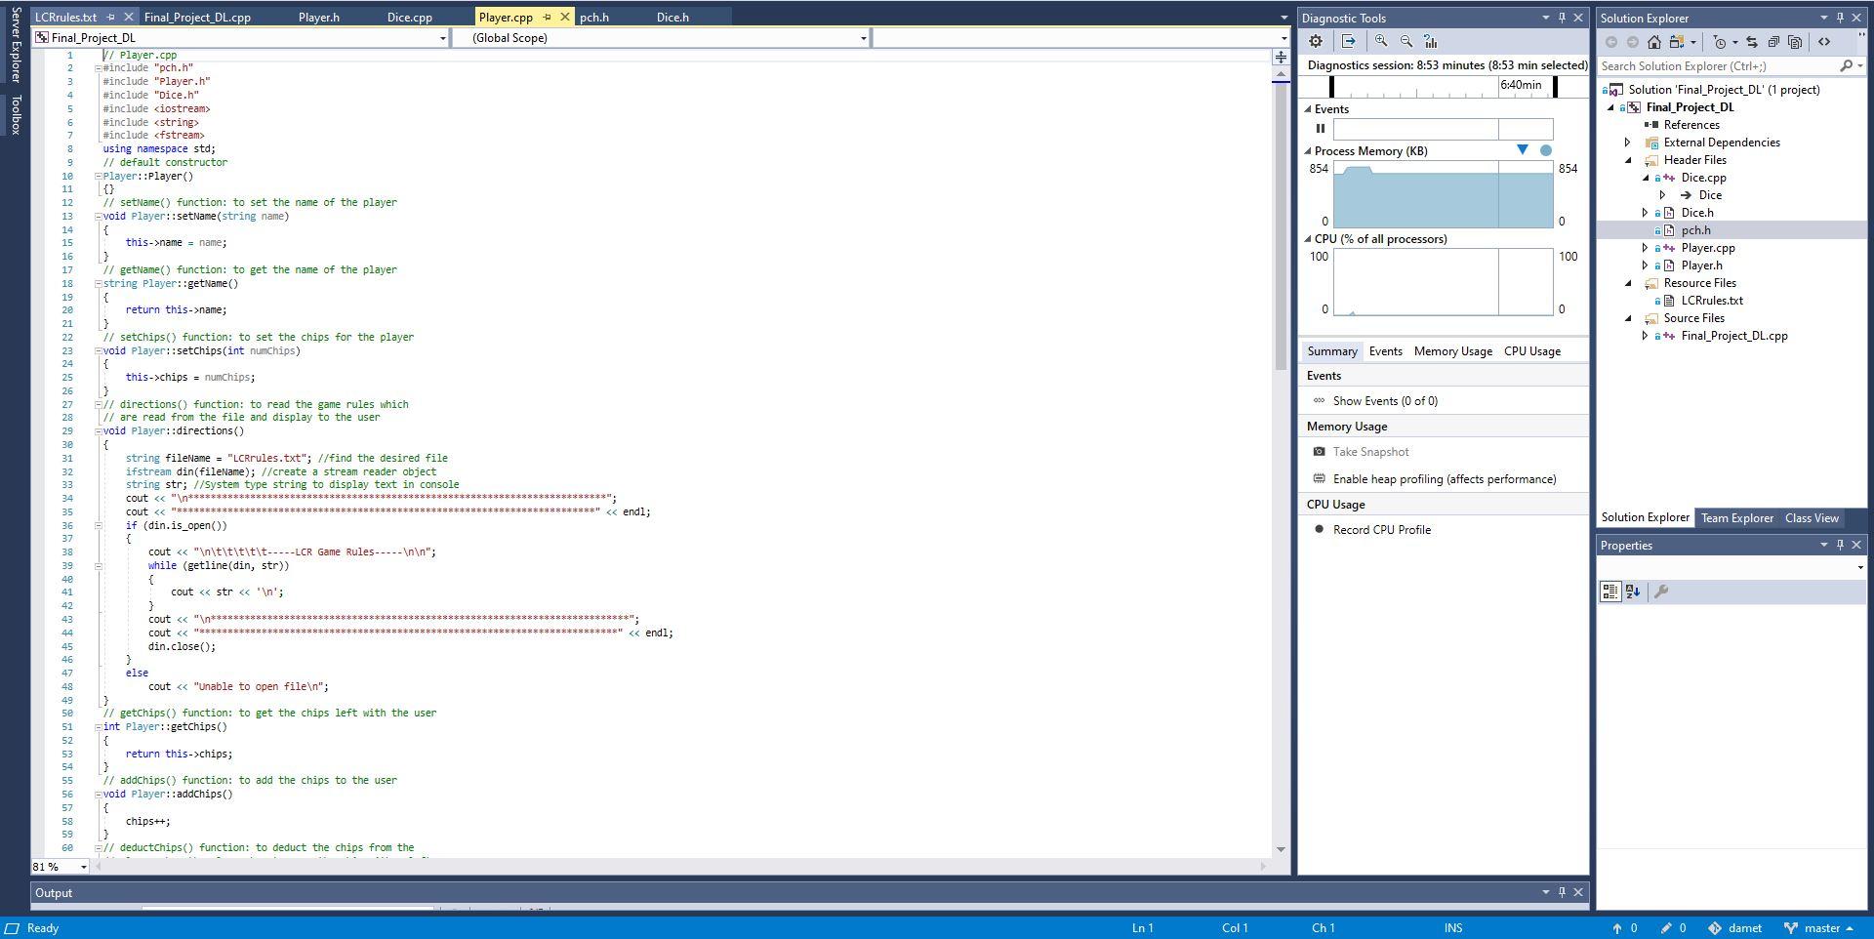Open View Code via the code icon
This screenshot has width=1874, height=939.
tap(1826, 41)
